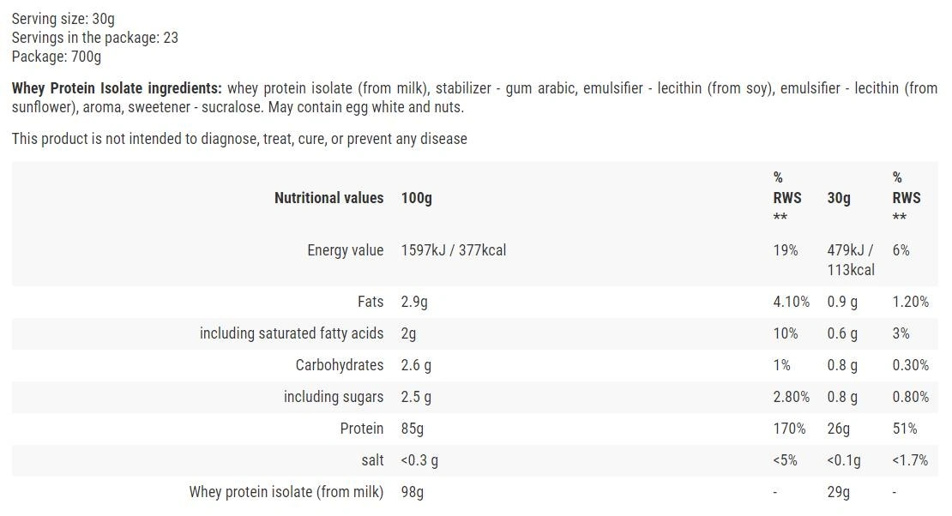Click the '170%' protein RWS value
The height and width of the screenshot is (516, 952).
click(789, 429)
